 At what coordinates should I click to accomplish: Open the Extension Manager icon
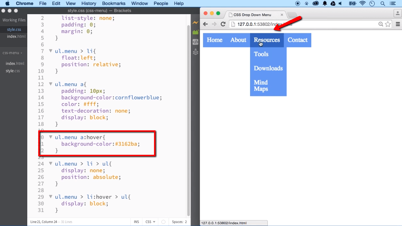coord(195,32)
